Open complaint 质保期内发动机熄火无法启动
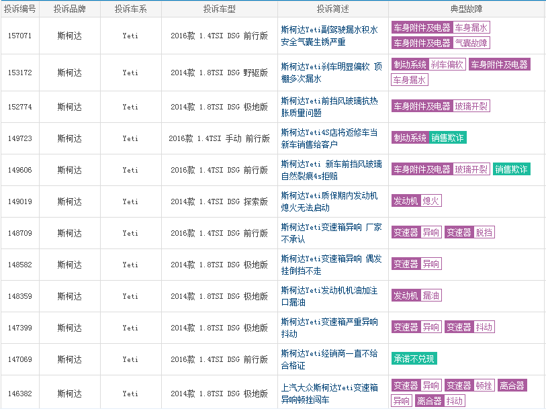 point(329,201)
